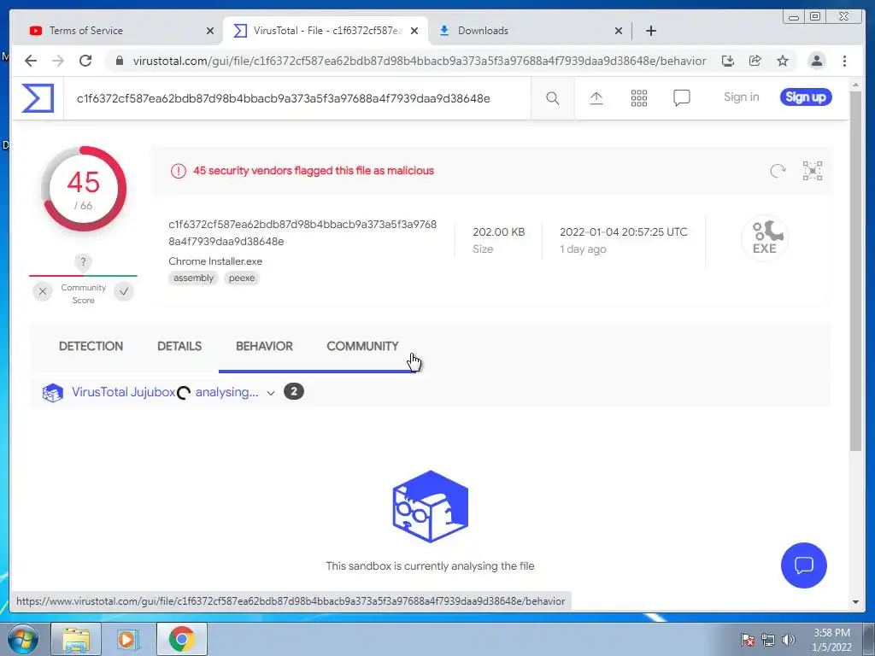Open File Explorer from taskbar
875x656 pixels.
[x=76, y=640]
